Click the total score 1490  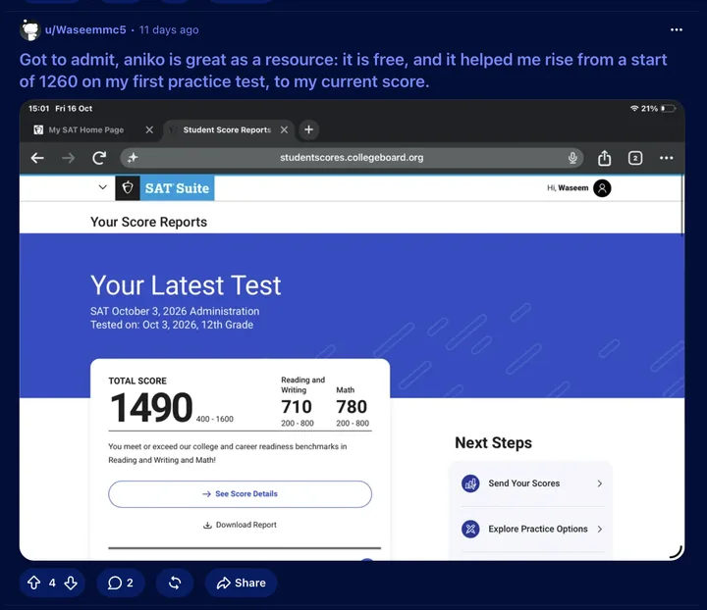pyautogui.click(x=151, y=408)
